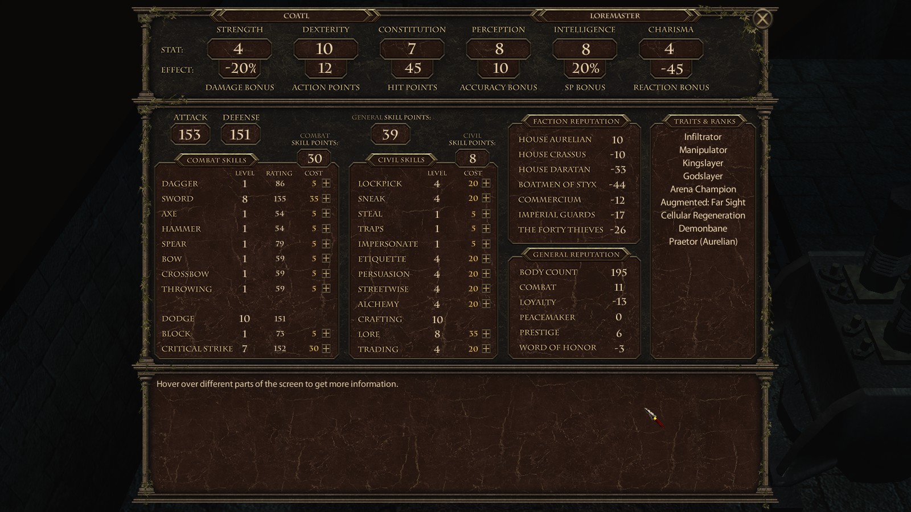The width and height of the screenshot is (911, 512).
Task: Click the Intelligence stat value box
Action: coord(585,49)
